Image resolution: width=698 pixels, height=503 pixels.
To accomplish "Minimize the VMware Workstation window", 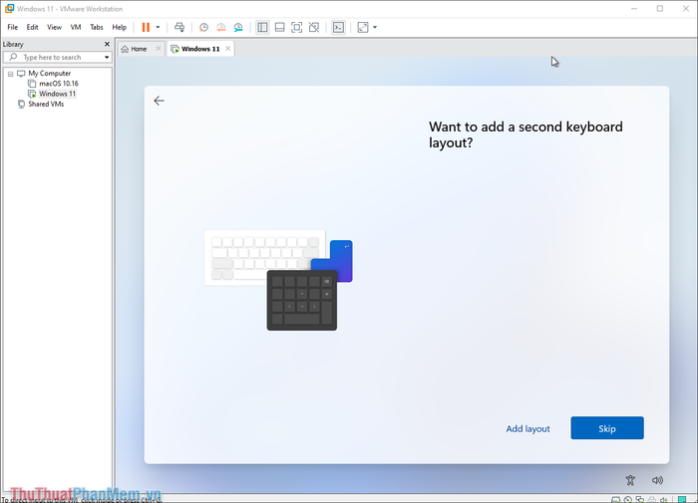I will (634, 8).
